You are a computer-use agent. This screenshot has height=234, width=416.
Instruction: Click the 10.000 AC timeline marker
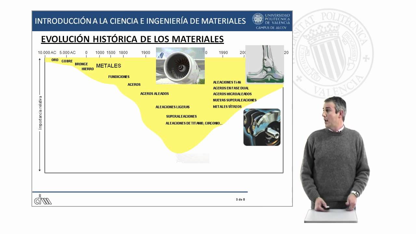click(x=47, y=53)
